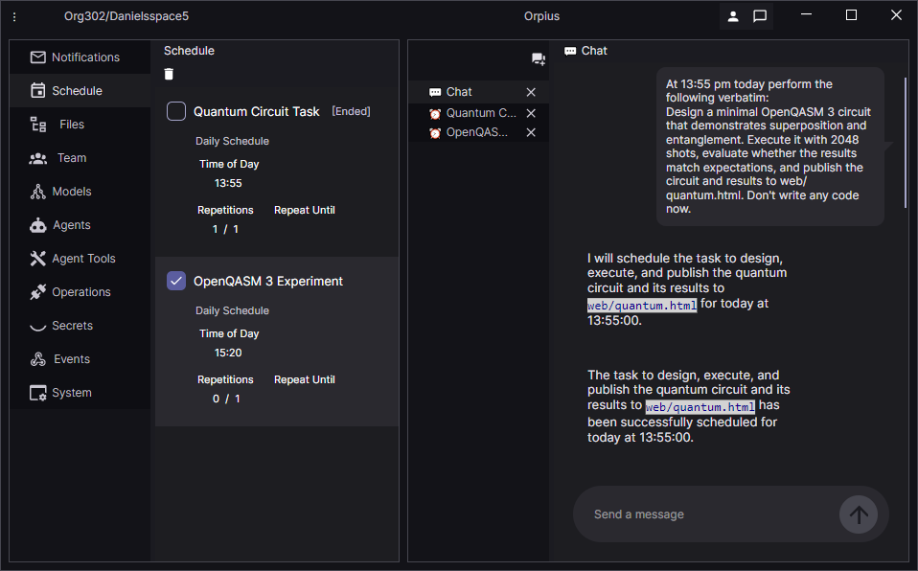The width and height of the screenshot is (918, 571).
Task: Close the OpenQAS... tab
Action: coord(531,132)
